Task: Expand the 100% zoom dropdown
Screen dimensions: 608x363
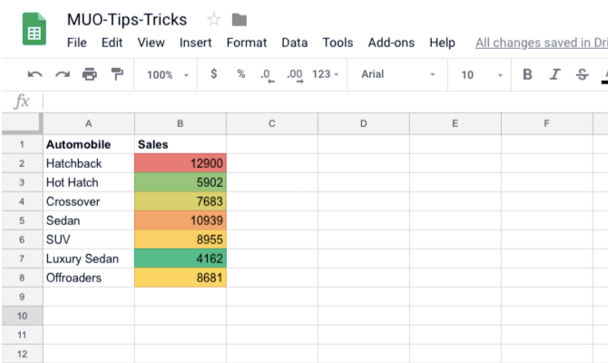Action: click(x=168, y=74)
